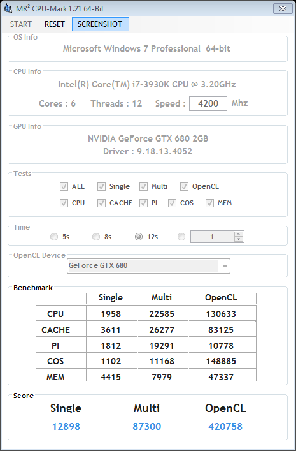
Task: Select the 8s time option
Action: click(x=96, y=237)
